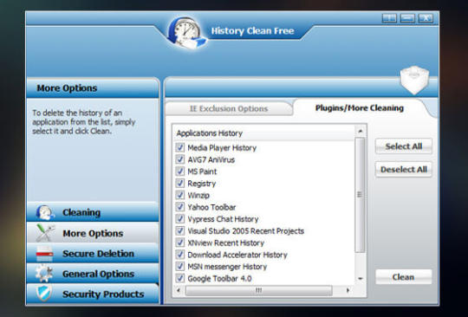
Task: Click the Applications History column header
Action: (x=264, y=133)
